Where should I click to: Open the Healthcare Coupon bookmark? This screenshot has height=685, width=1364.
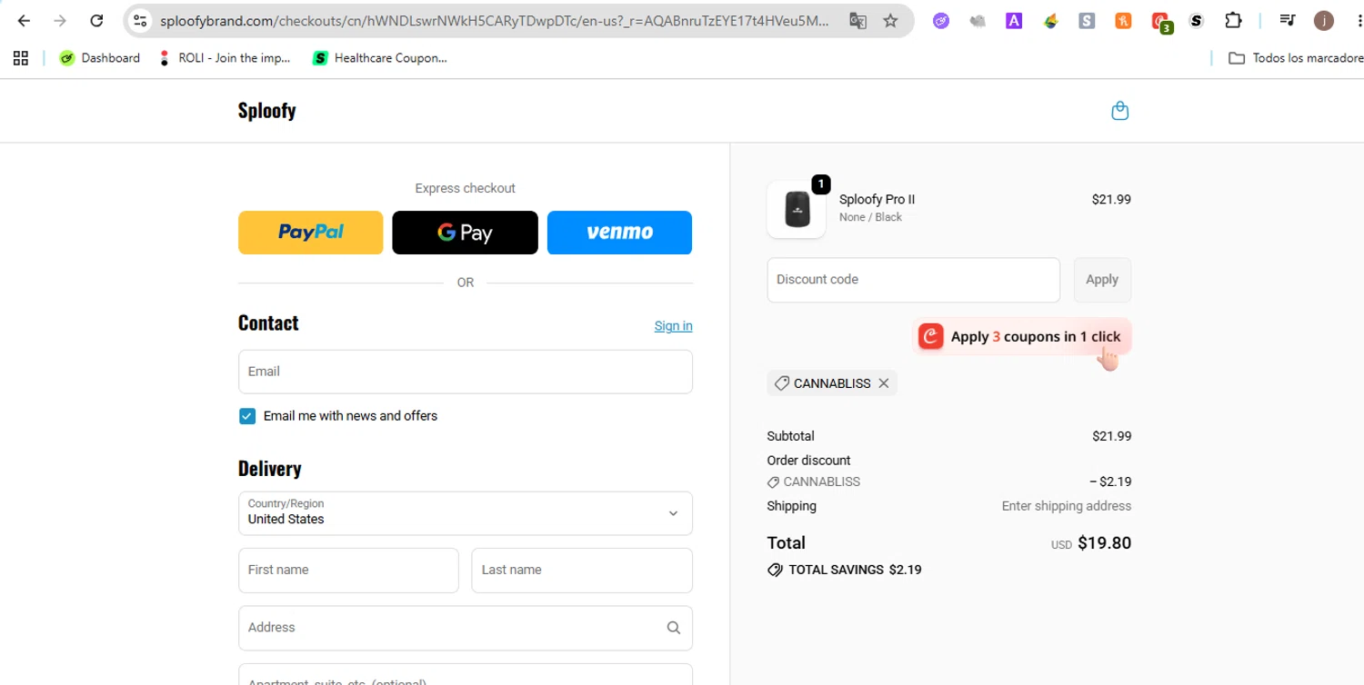click(380, 58)
